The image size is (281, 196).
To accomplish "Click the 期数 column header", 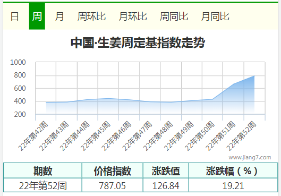I will tap(42, 171).
